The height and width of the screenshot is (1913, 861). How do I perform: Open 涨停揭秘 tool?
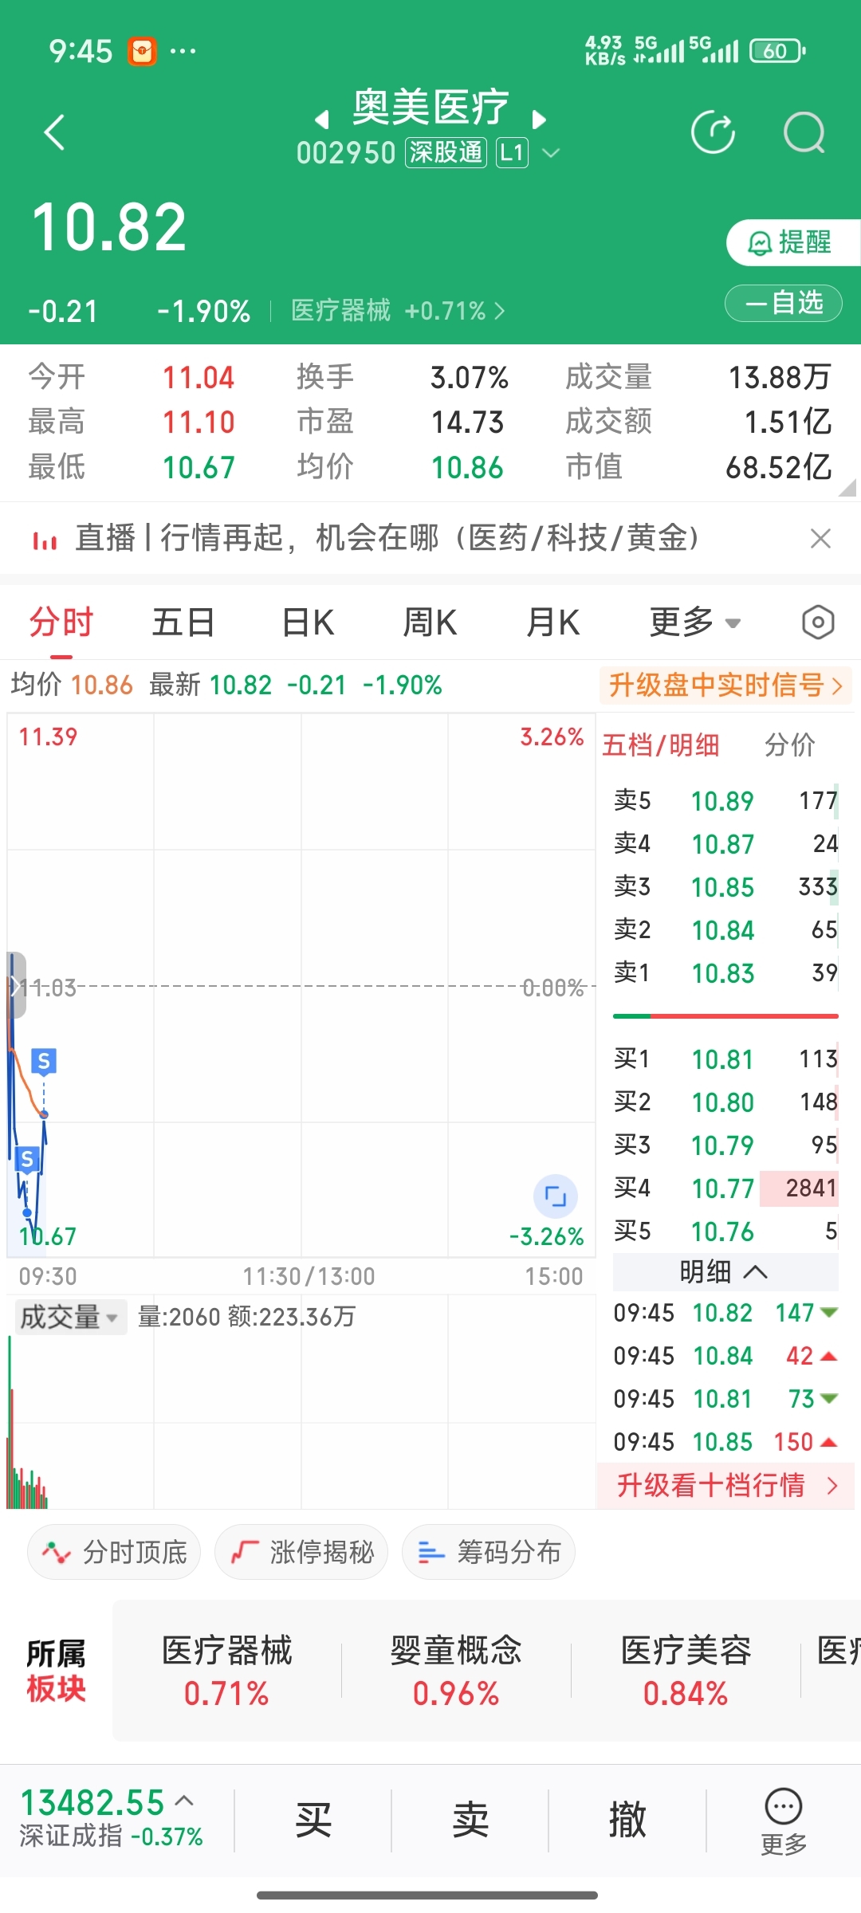click(301, 1552)
